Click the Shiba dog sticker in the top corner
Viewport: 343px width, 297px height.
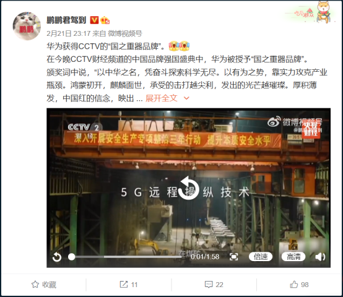click(324, 12)
